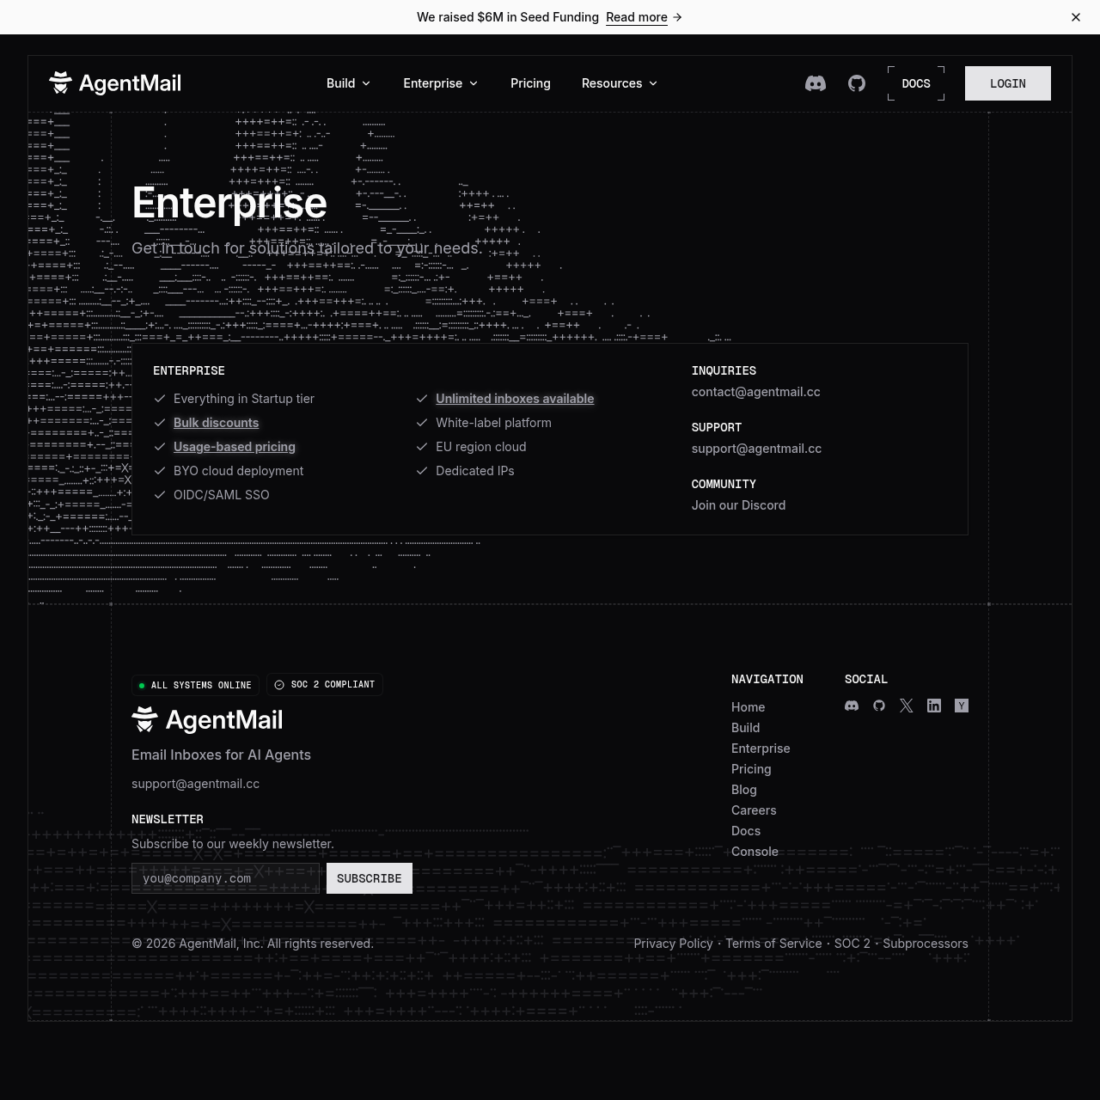Click 'OIDC/SAML SSO' feature text
The height and width of the screenshot is (1100, 1100).
222,495
